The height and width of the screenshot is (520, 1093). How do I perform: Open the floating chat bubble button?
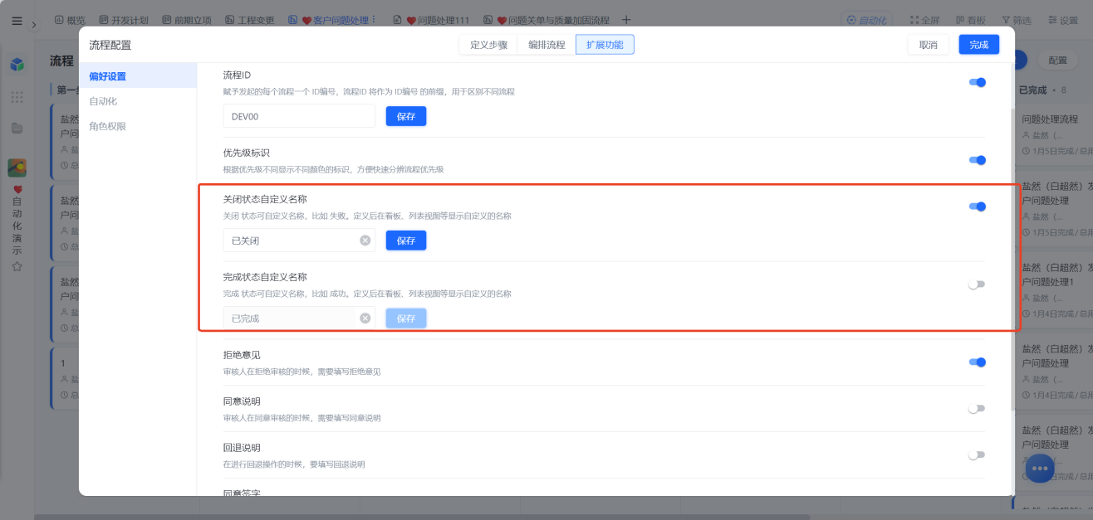[x=1040, y=469]
